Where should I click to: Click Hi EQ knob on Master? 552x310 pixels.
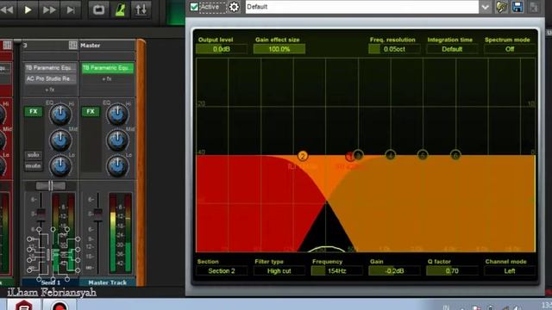click(117, 115)
